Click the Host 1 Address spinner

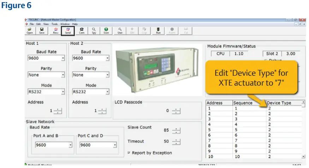click(58, 111)
